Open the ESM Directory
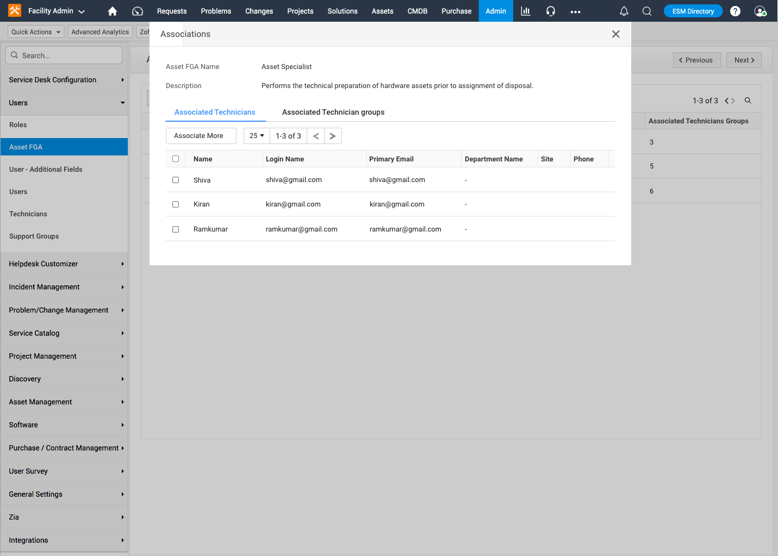The image size is (778, 556). [x=693, y=10]
